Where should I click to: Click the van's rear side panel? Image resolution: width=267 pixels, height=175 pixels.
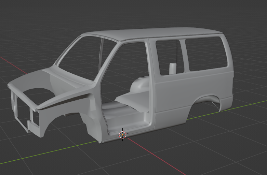coord(194,92)
